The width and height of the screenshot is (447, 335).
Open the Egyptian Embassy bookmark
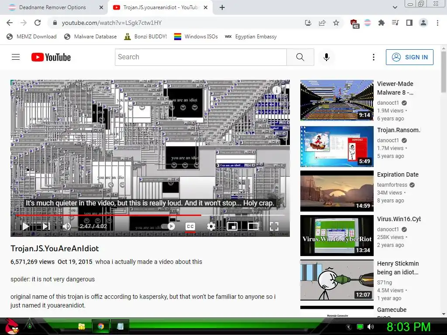coord(251,37)
